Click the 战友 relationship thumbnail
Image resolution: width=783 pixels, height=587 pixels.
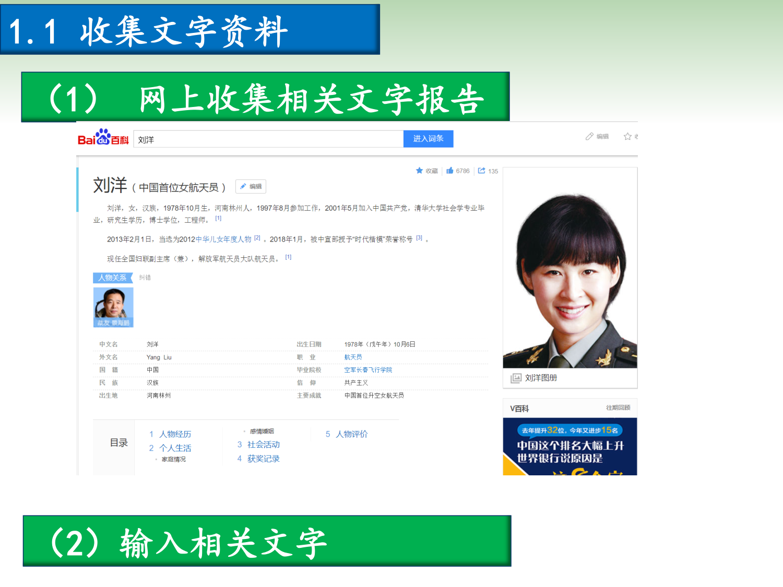pos(113,307)
